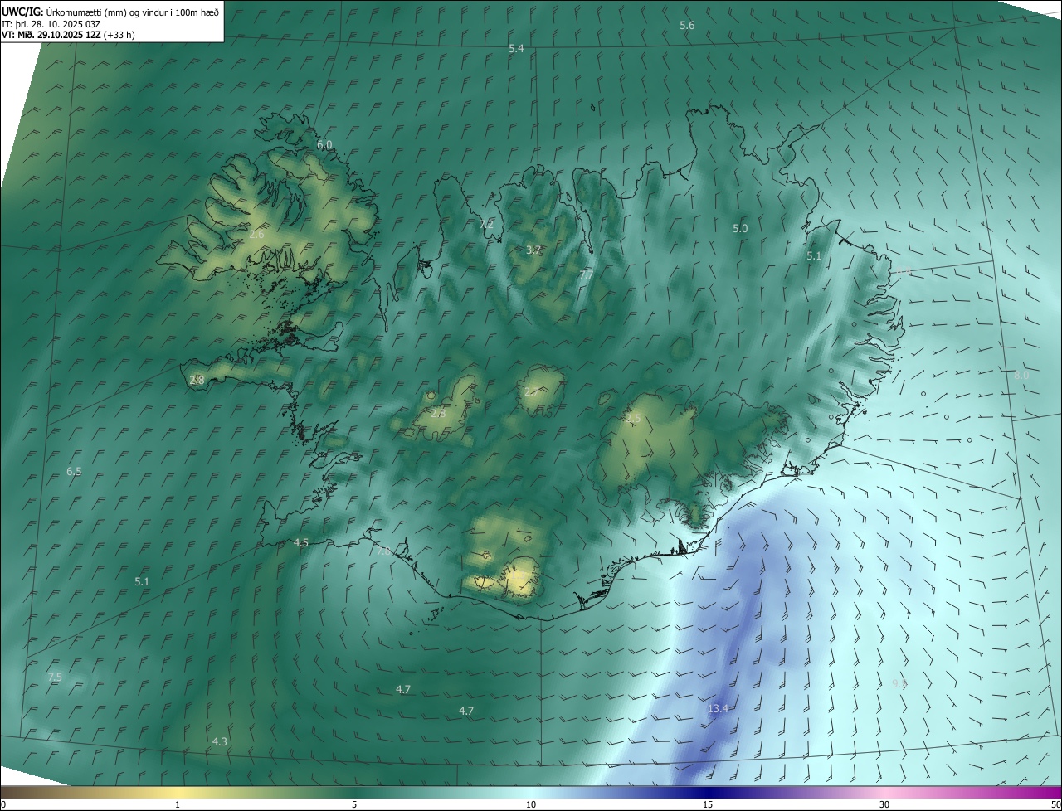Image resolution: width=1062 pixels, height=811 pixels.
Task: Click the color scale tick labelled 10
Action: click(x=531, y=804)
